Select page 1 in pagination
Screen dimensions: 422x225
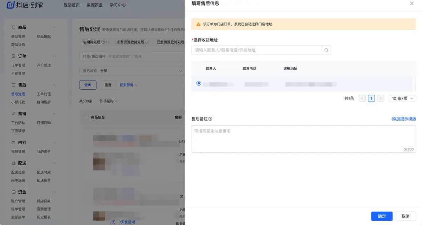(x=371, y=98)
